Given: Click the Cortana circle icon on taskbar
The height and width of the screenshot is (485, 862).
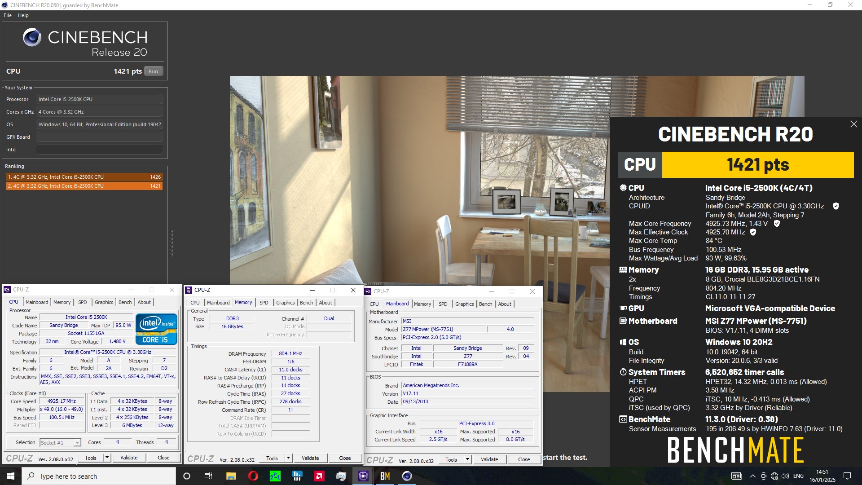Looking at the screenshot, I should [187, 476].
